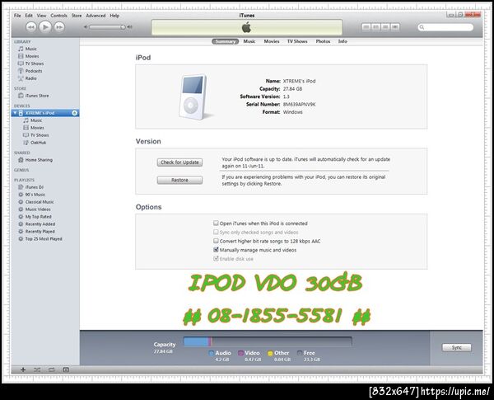
Task: Click the Play button
Action: click(45, 27)
